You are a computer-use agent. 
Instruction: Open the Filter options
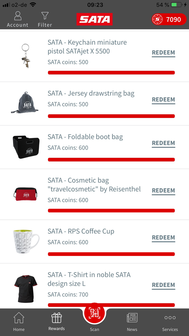(44, 19)
